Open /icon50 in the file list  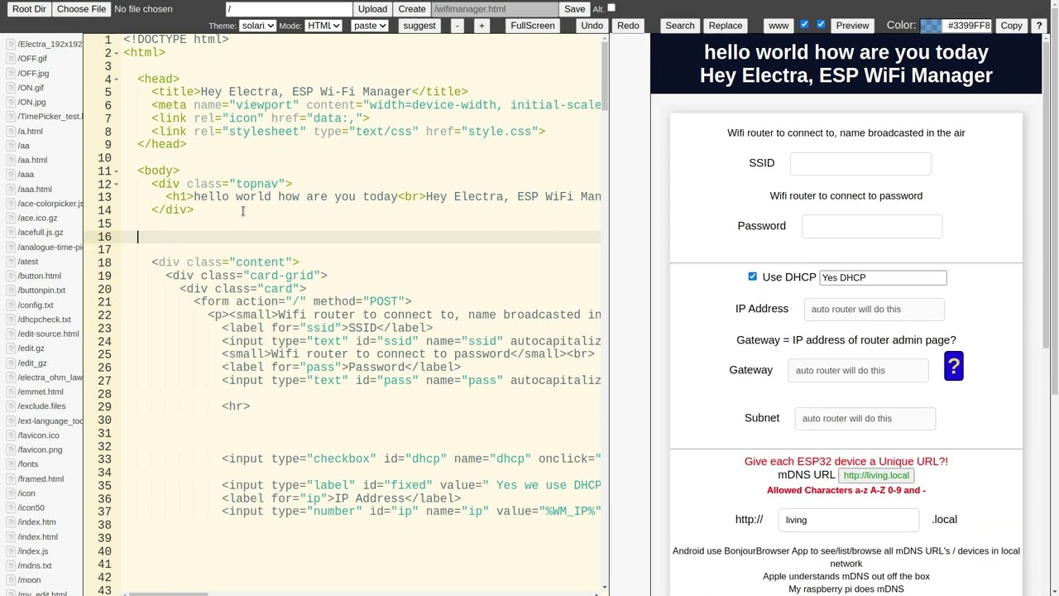click(31, 507)
